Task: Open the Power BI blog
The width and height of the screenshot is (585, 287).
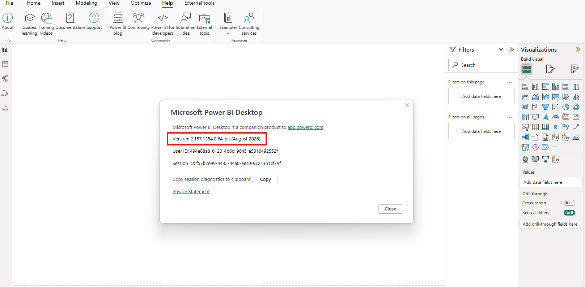Action: 118,24
